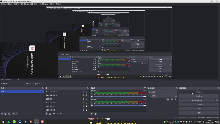220x124 pixels.
Task: Mute 桌面音频 via speaker icon
Action: (92, 105)
